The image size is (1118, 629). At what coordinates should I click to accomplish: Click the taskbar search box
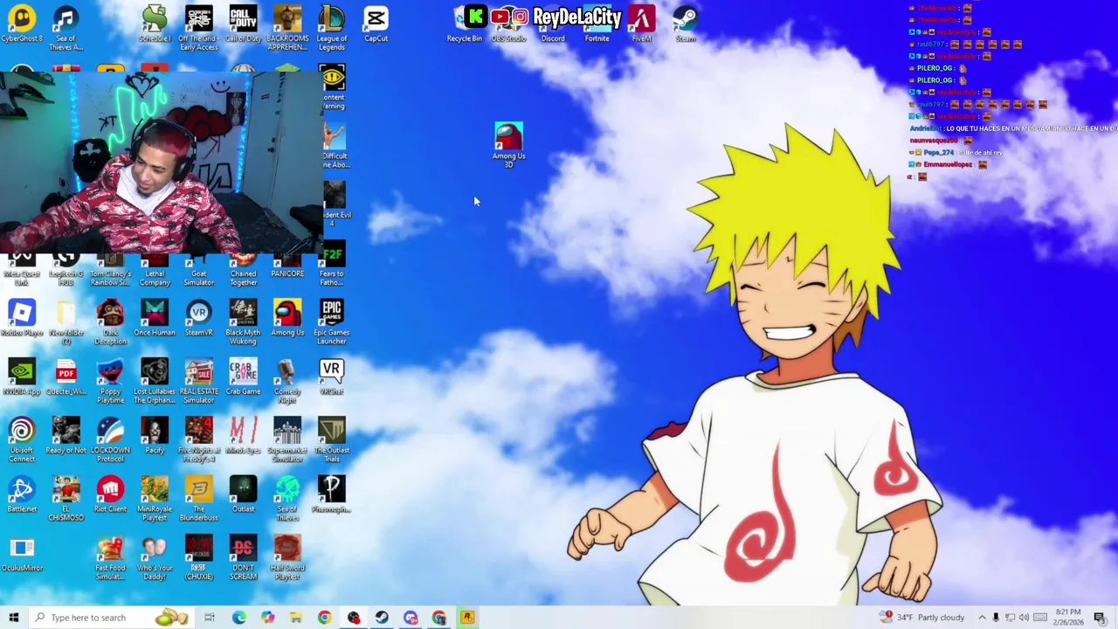coord(112,618)
